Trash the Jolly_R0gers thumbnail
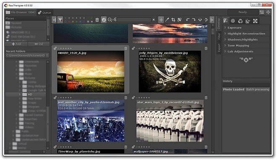This screenshot has width=277, height=160. 206,48
